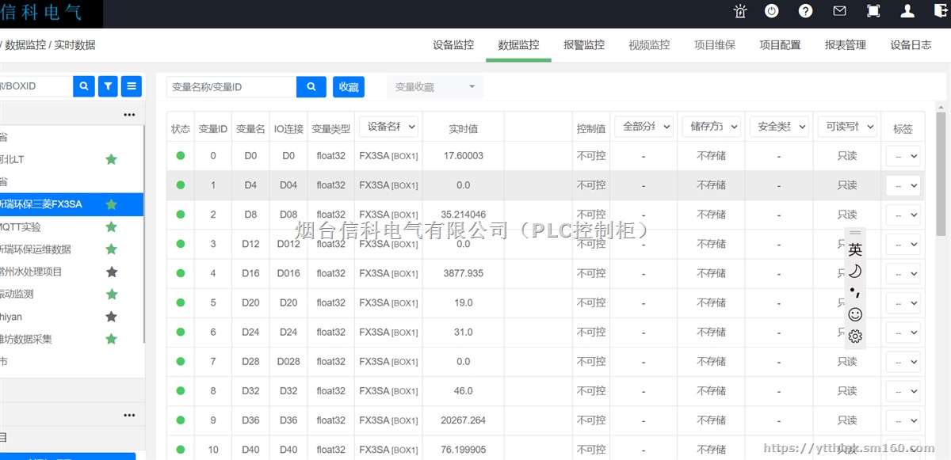Switch to the 报表管理 tab
The height and width of the screenshot is (460, 951).
pyautogui.click(x=845, y=45)
